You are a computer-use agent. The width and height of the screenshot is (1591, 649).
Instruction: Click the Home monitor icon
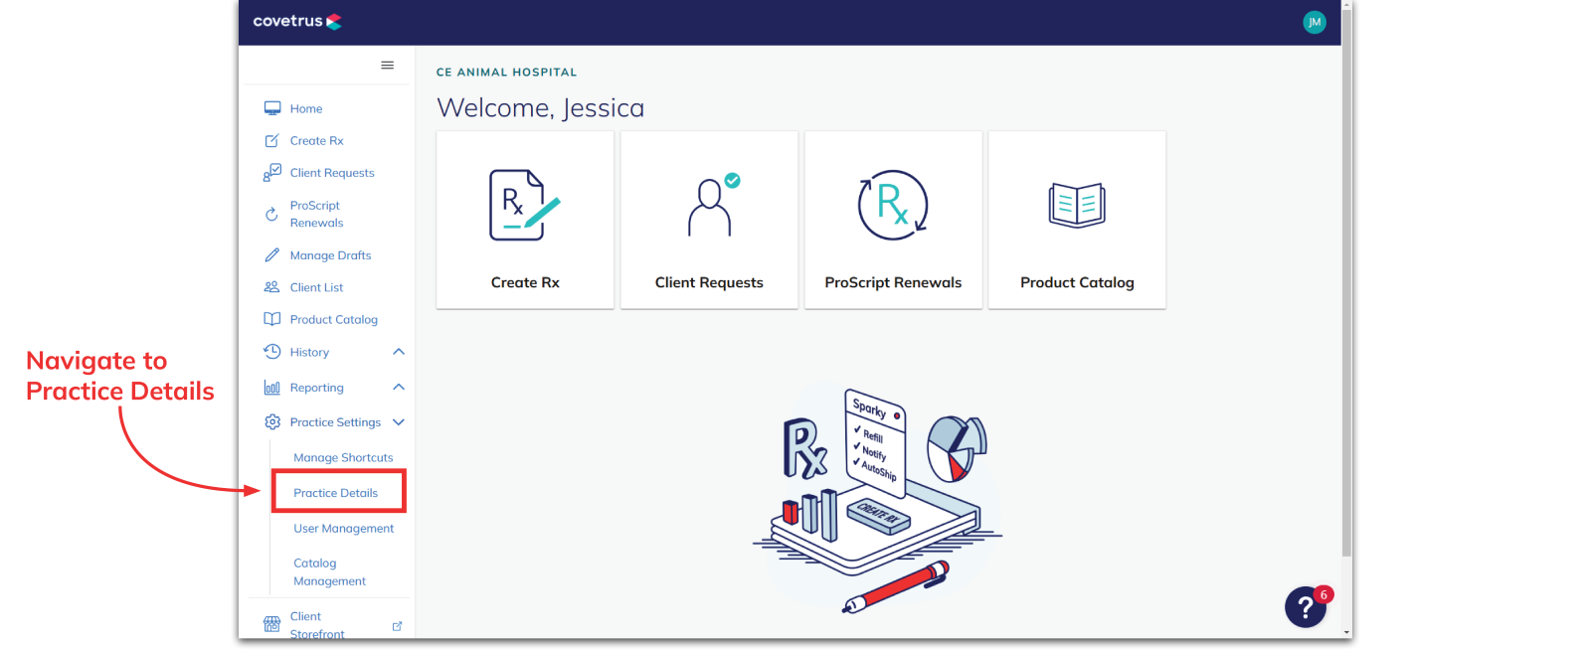coord(271,108)
